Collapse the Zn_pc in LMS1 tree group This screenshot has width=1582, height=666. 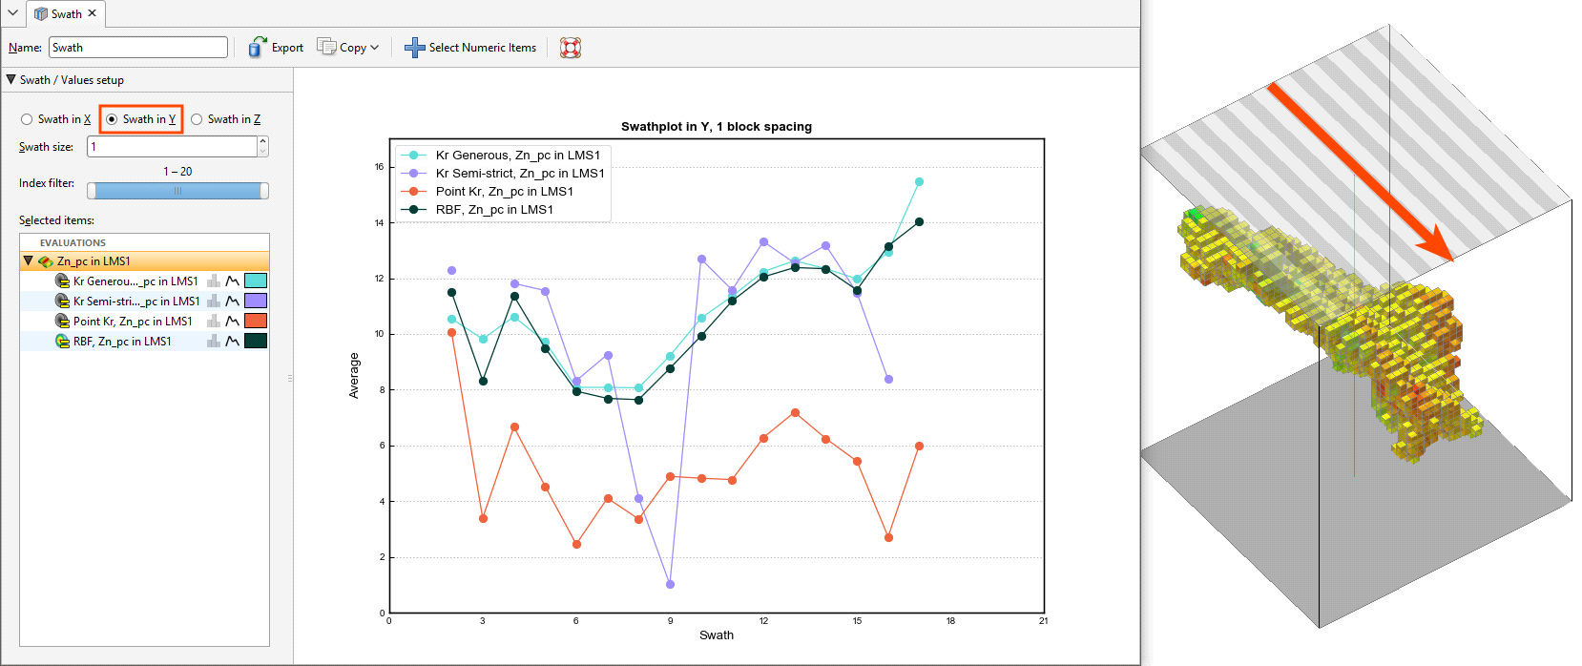click(x=29, y=261)
